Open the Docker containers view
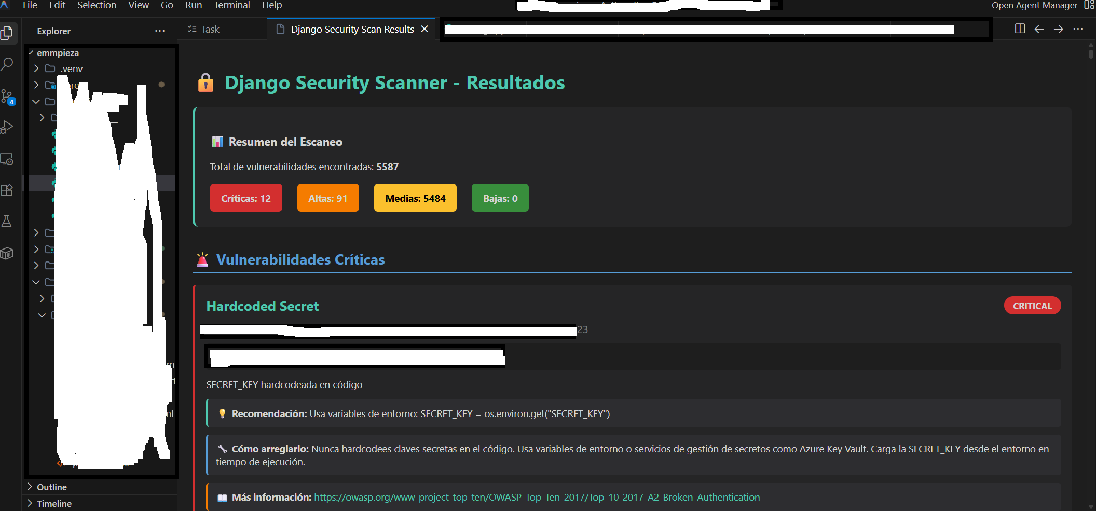Image resolution: width=1096 pixels, height=511 pixels. pyautogui.click(x=7, y=253)
